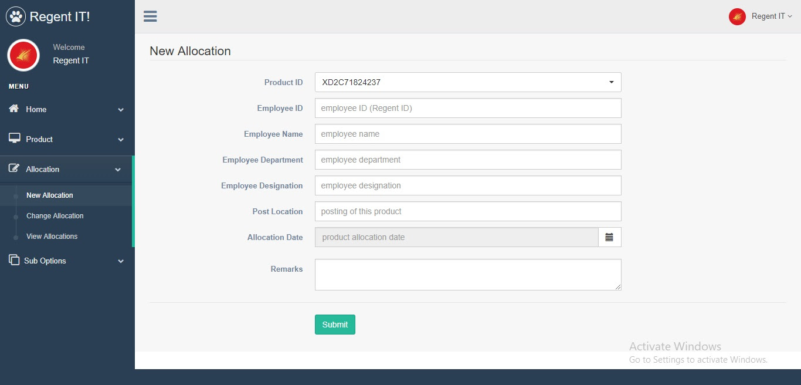Select New Allocation submenu link
The height and width of the screenshot is (385, 801).
[x=50, y=195]
